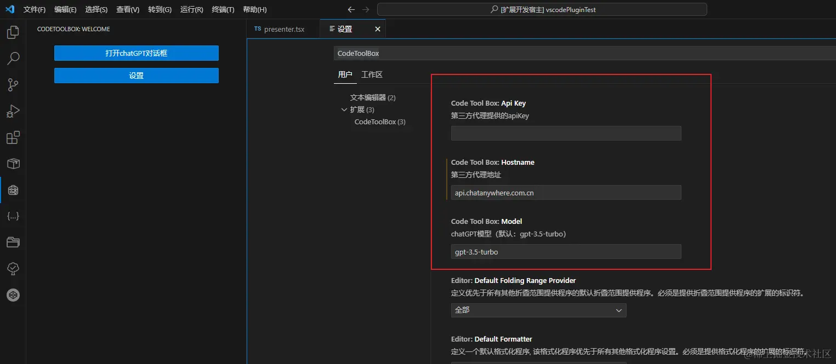Click the Hostname field api.chatanywhere.com.cn
Viewport: 836px width, 364px height.
pos(566,192)
